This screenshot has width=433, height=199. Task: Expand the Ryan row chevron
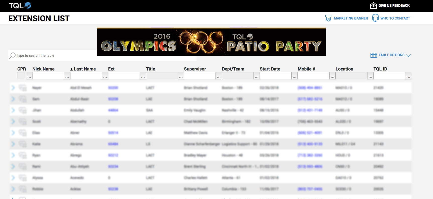[13, 155]
